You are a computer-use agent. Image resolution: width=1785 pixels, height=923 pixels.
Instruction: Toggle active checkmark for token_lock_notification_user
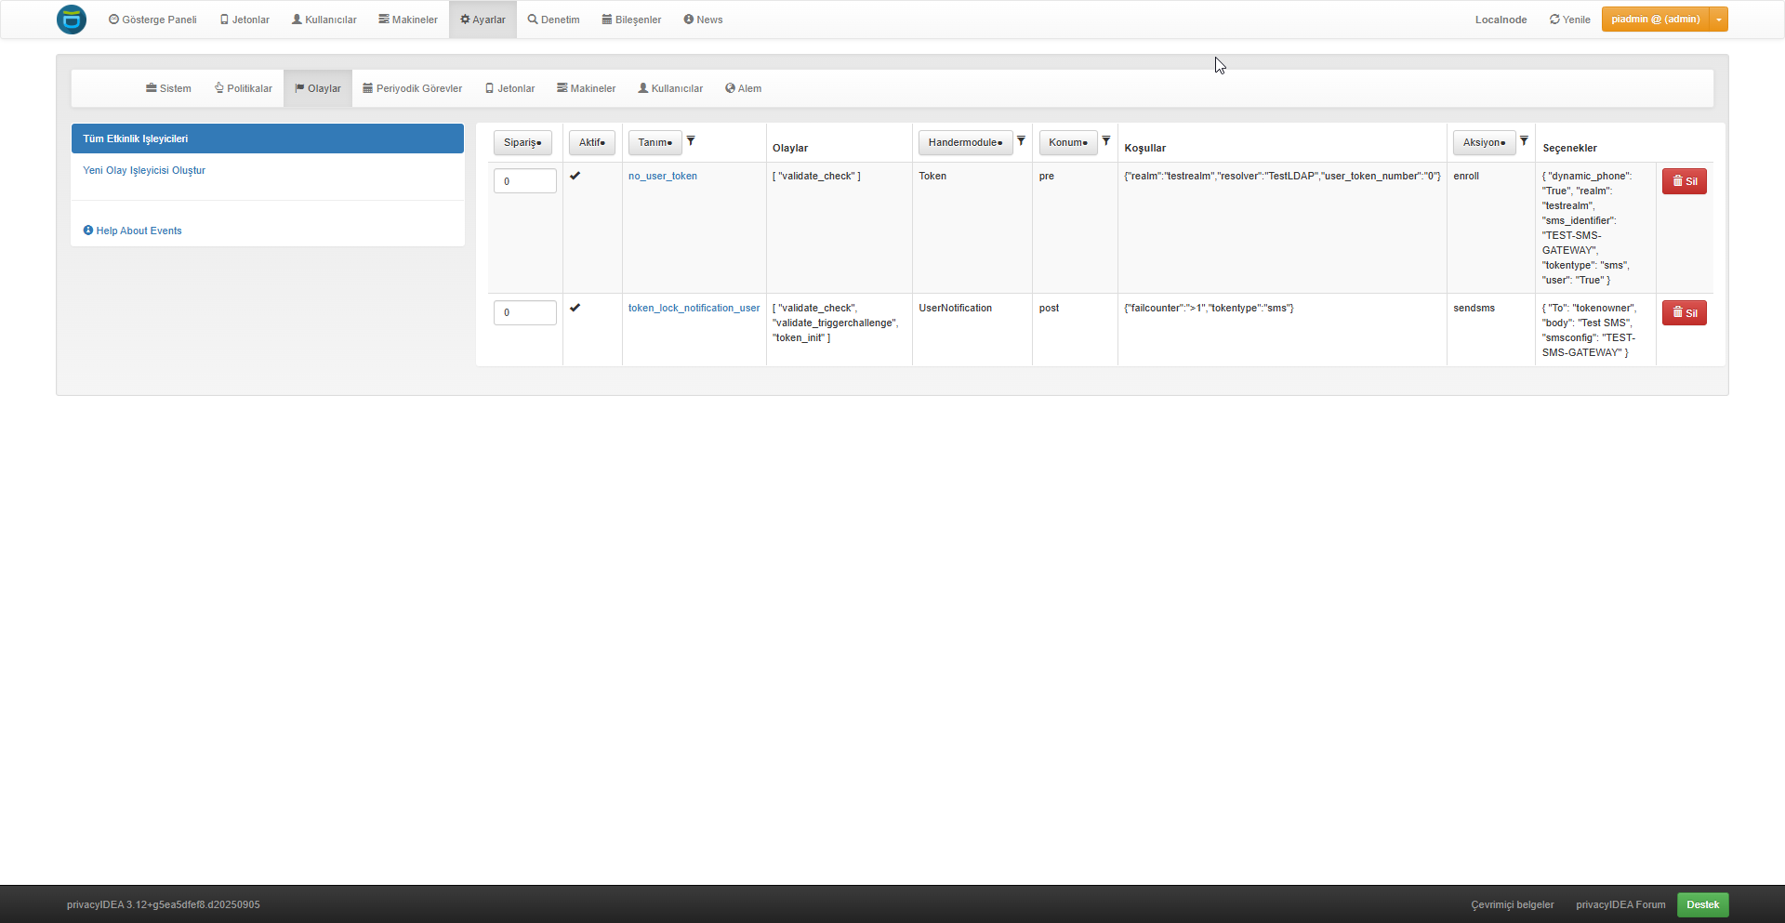pos(575,308)
